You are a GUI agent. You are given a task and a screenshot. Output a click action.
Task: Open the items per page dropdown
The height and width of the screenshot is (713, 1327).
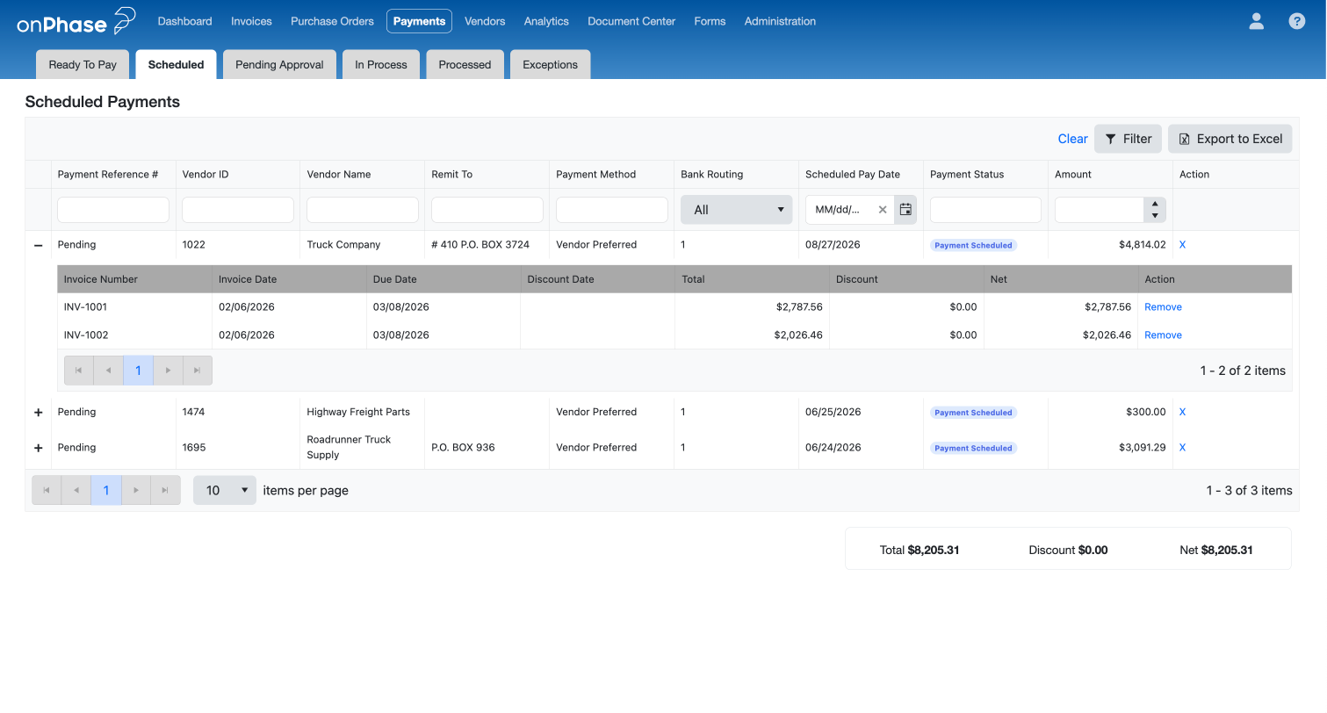[225, 490]
